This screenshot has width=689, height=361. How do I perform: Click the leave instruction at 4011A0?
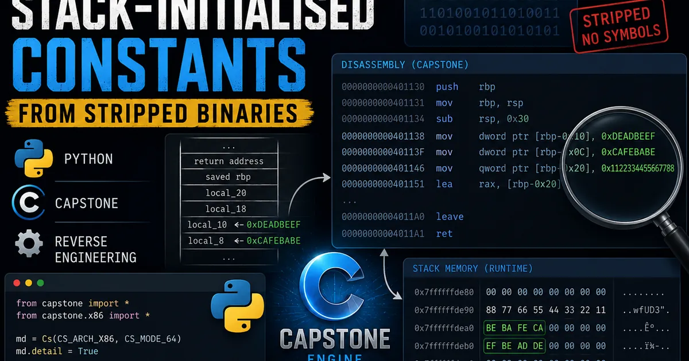(x=450, y=217)
